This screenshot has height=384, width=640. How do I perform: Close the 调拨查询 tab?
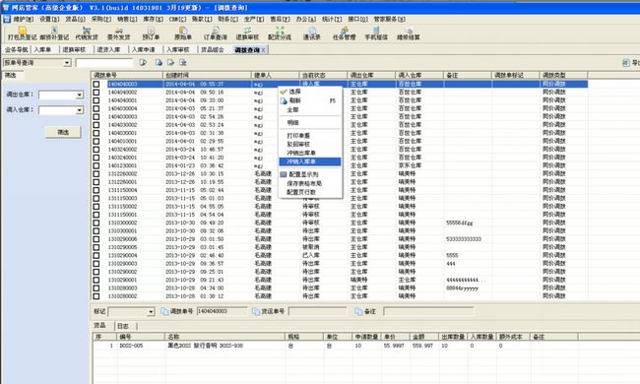pyautogui.click(x=263, y=50)
